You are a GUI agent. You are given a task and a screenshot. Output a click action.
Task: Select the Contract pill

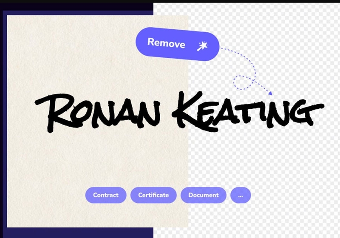pos(106,195)
